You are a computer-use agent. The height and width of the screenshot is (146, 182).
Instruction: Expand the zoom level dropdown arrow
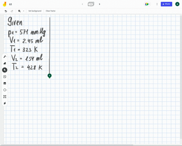pos(24,11)
